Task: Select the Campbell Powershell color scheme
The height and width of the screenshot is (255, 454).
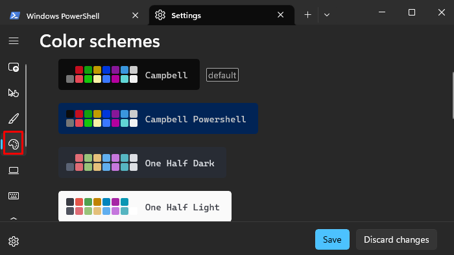Action: coord(158,118)
